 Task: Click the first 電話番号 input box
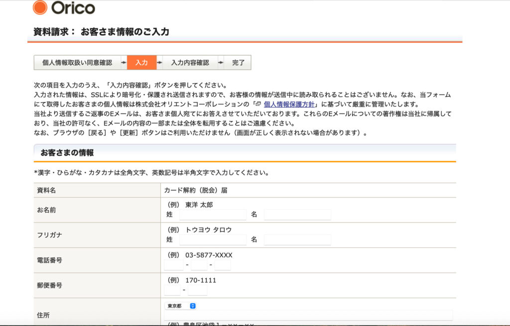[174, 265]
